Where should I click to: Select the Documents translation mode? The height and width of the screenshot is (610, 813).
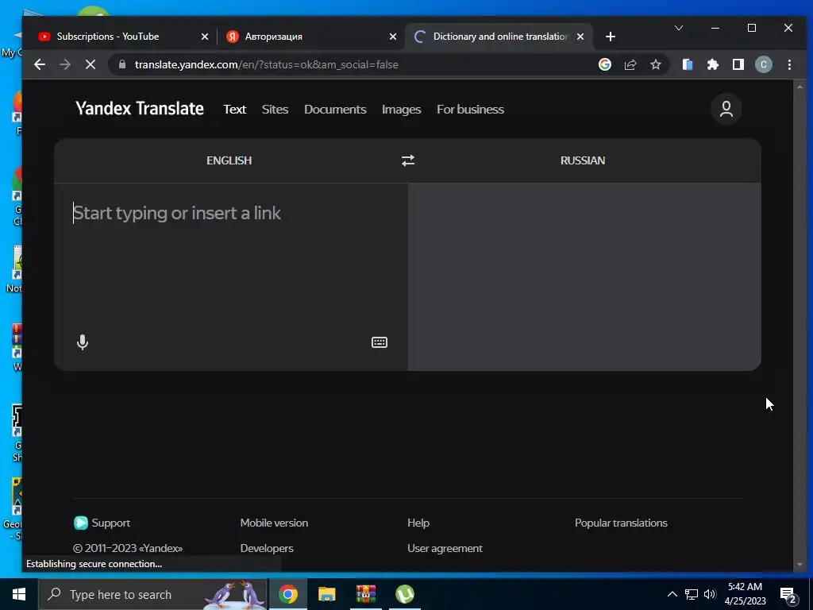(335, 110)
